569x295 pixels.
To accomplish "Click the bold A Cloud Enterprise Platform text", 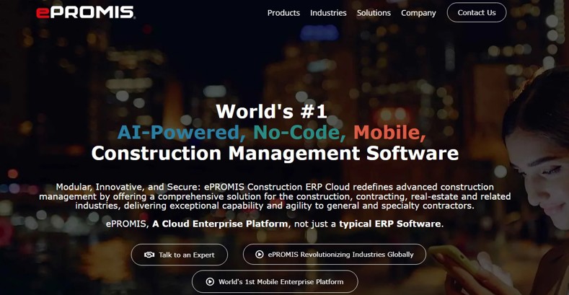I will (x=220, y=224).
